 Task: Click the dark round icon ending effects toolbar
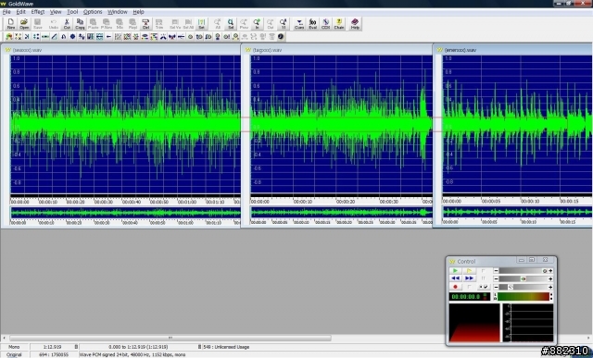click(x=281, y=37)
